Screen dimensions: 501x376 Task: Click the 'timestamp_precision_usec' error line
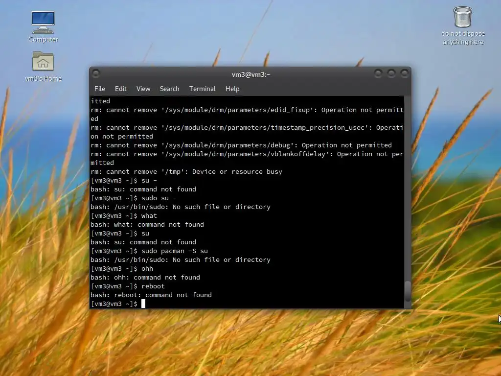247,132
